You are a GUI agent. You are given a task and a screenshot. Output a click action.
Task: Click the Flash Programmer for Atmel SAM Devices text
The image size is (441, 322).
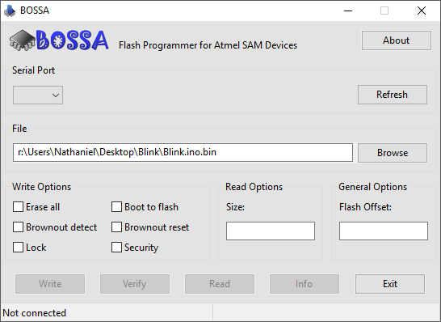[208, 45]
